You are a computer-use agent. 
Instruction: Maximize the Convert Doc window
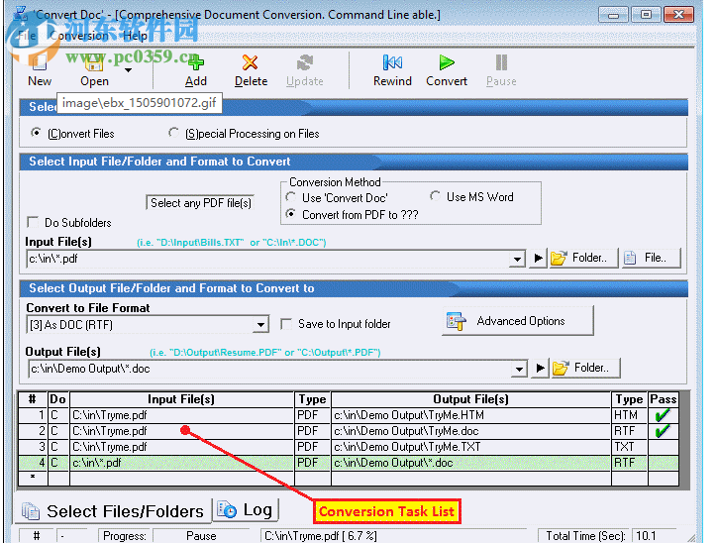646,15
